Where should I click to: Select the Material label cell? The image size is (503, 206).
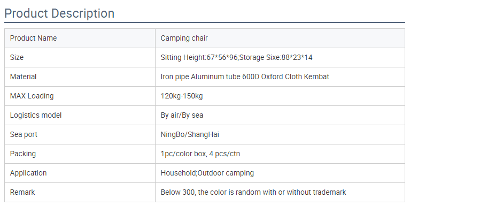[80, 77]
